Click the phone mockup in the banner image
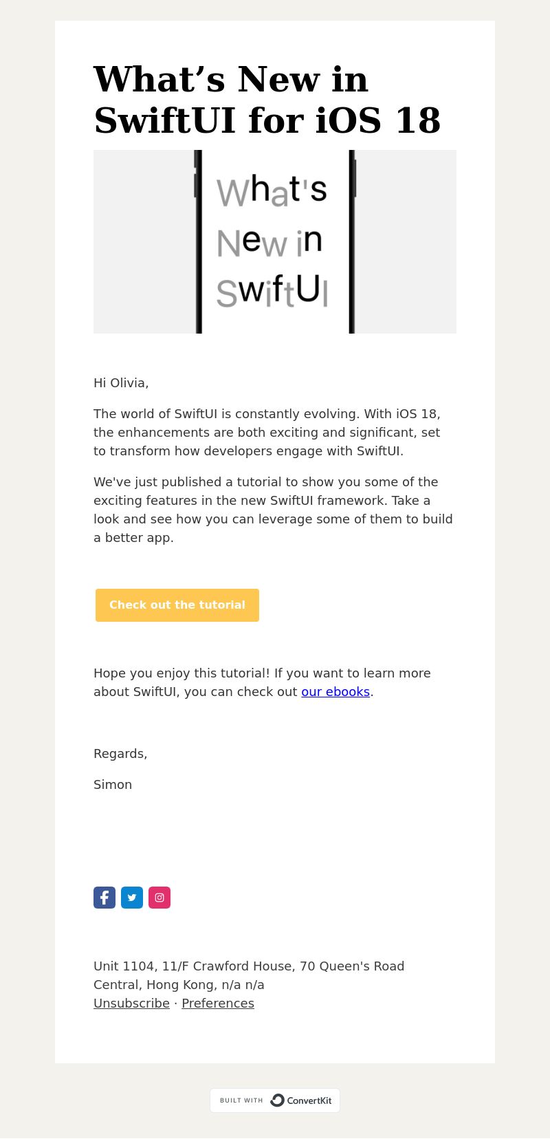 pyautogui.click(x=275, y=241)
